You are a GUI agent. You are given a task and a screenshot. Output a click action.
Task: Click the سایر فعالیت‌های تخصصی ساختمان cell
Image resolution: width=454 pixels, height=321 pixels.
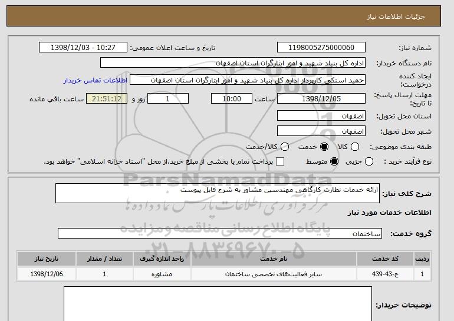[274, 274]
